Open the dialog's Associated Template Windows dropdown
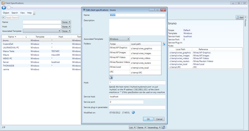The width and height of the screenshot is (249, 131). (119, 39)
